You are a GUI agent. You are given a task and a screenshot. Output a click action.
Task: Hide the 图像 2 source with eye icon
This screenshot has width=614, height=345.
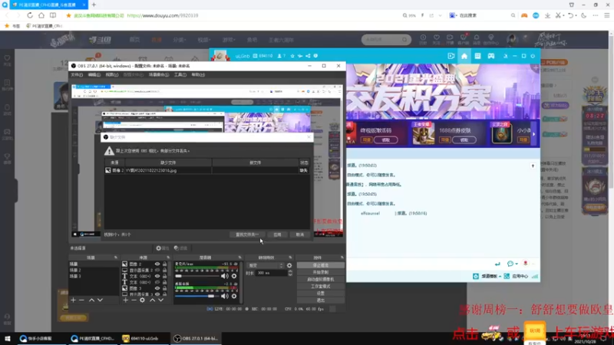point(157,264)
